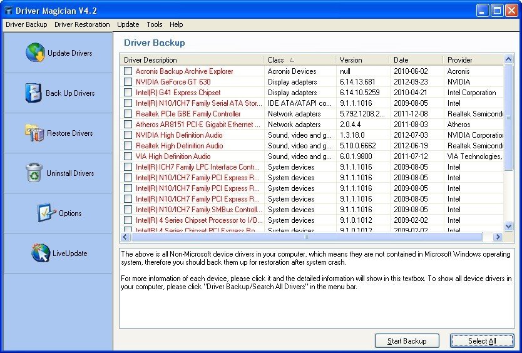Image resolution: width=522 pixels, height=353 pixels.
Task: Sort by the Version column header
Action: click(362, 60)
